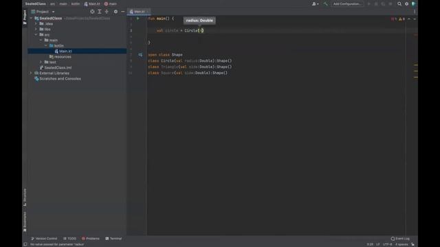Click SealedClass in the navigation breadcrumb
Viewport: 440px width, 247px height.
click(35, 4)
